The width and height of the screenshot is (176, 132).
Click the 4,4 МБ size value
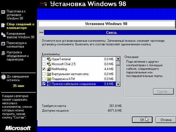pos(109,69)
